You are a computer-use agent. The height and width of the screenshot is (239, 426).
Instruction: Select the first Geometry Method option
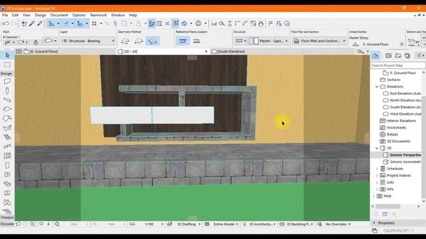point(125,41)
